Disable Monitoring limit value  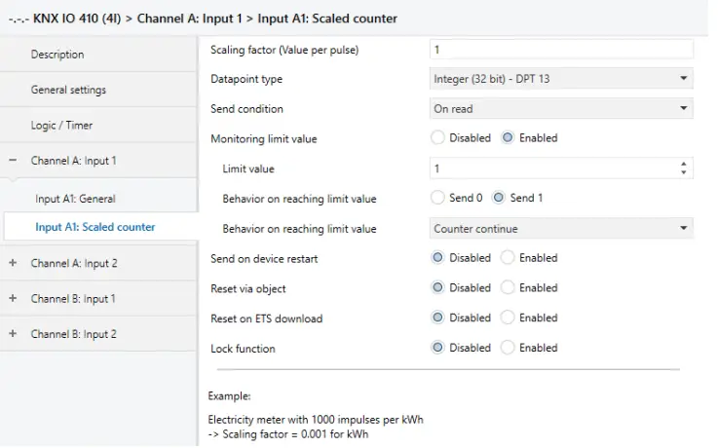[437, 138]
